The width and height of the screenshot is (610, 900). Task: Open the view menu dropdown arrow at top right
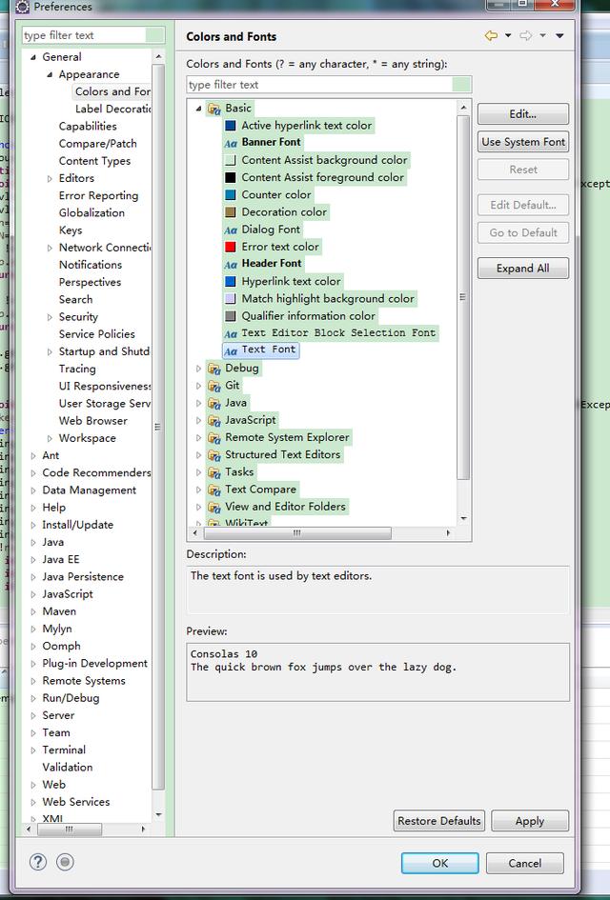[x=559, y=36]
